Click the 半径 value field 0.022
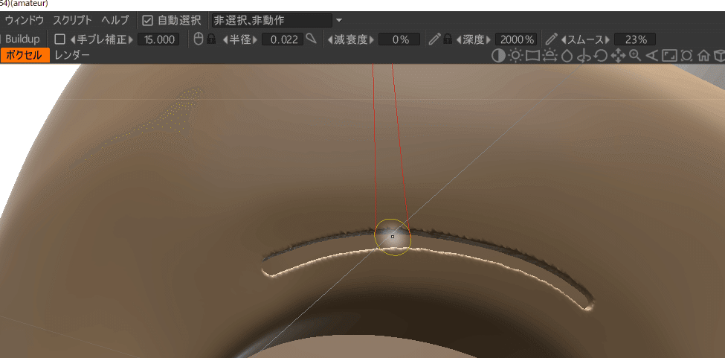The height and width of the screenshot is (358, 725). (x=283, y=39)
